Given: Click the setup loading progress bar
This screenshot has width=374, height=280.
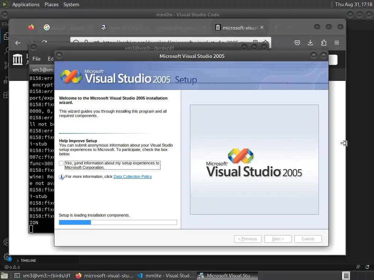Looking at the screenshot, I should point(118,222).
